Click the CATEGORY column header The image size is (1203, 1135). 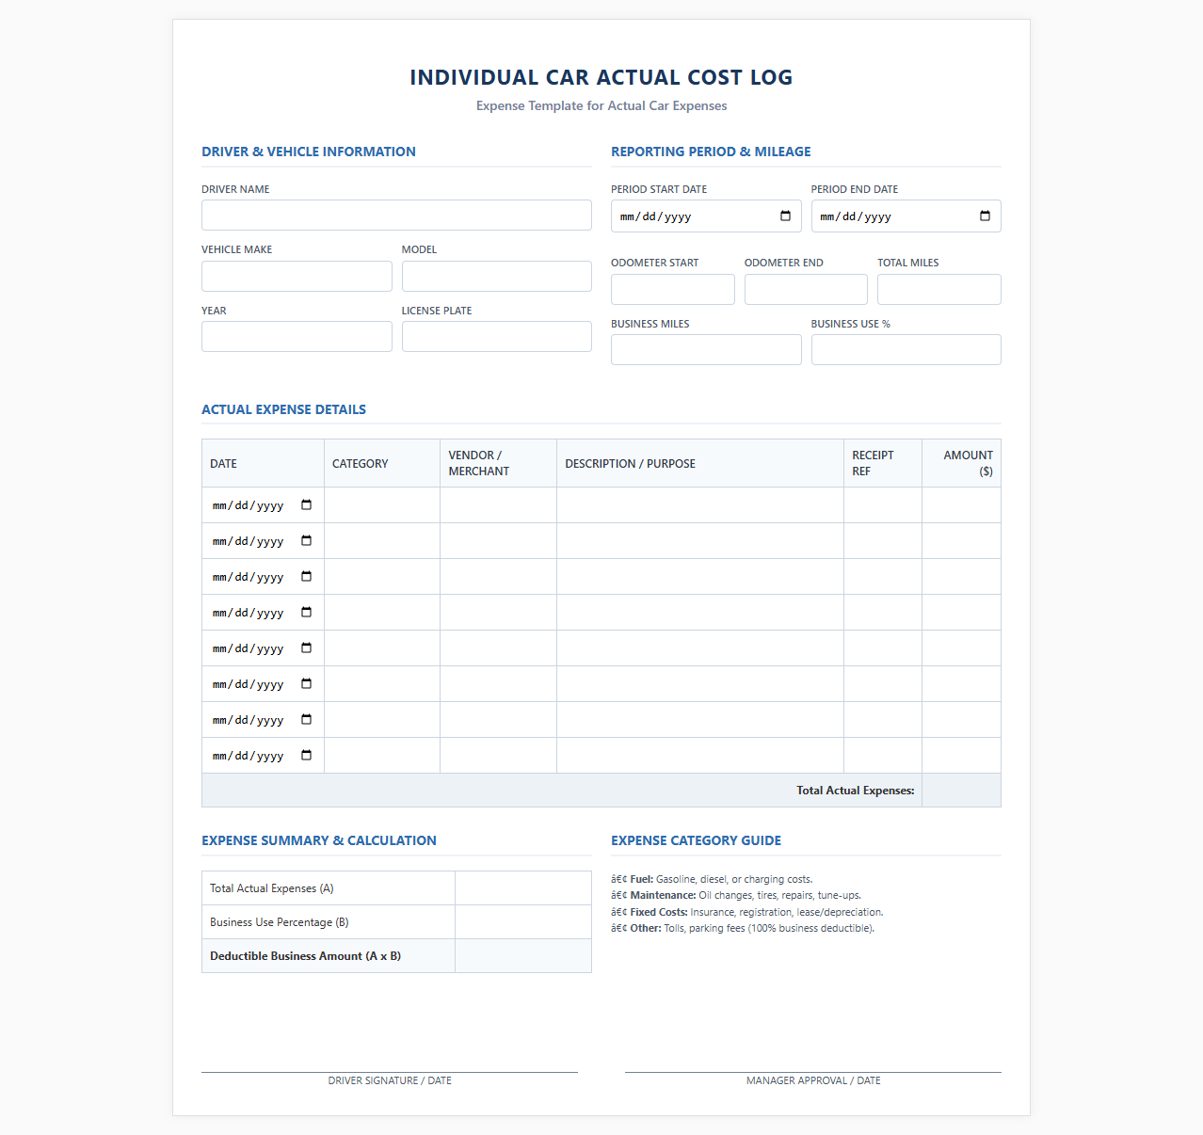382,463
